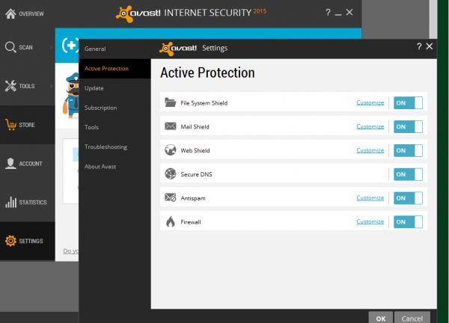Click the plus badge on blue banner

(70, 45)
